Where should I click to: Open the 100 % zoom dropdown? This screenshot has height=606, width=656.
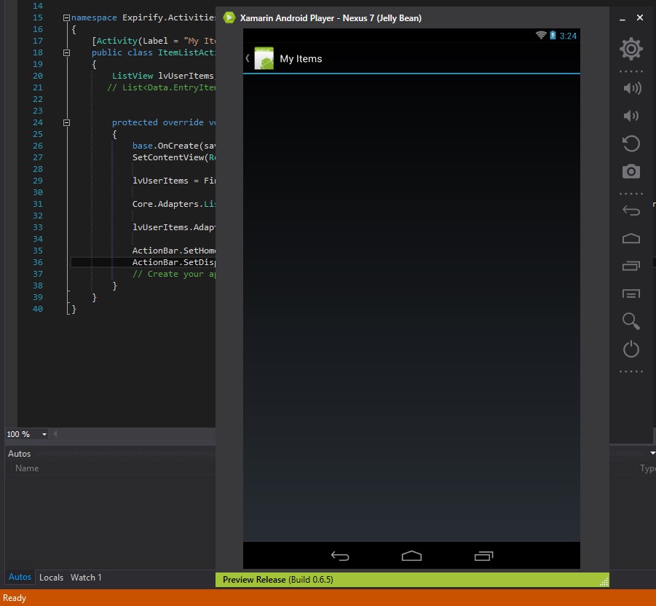(44, 435)
